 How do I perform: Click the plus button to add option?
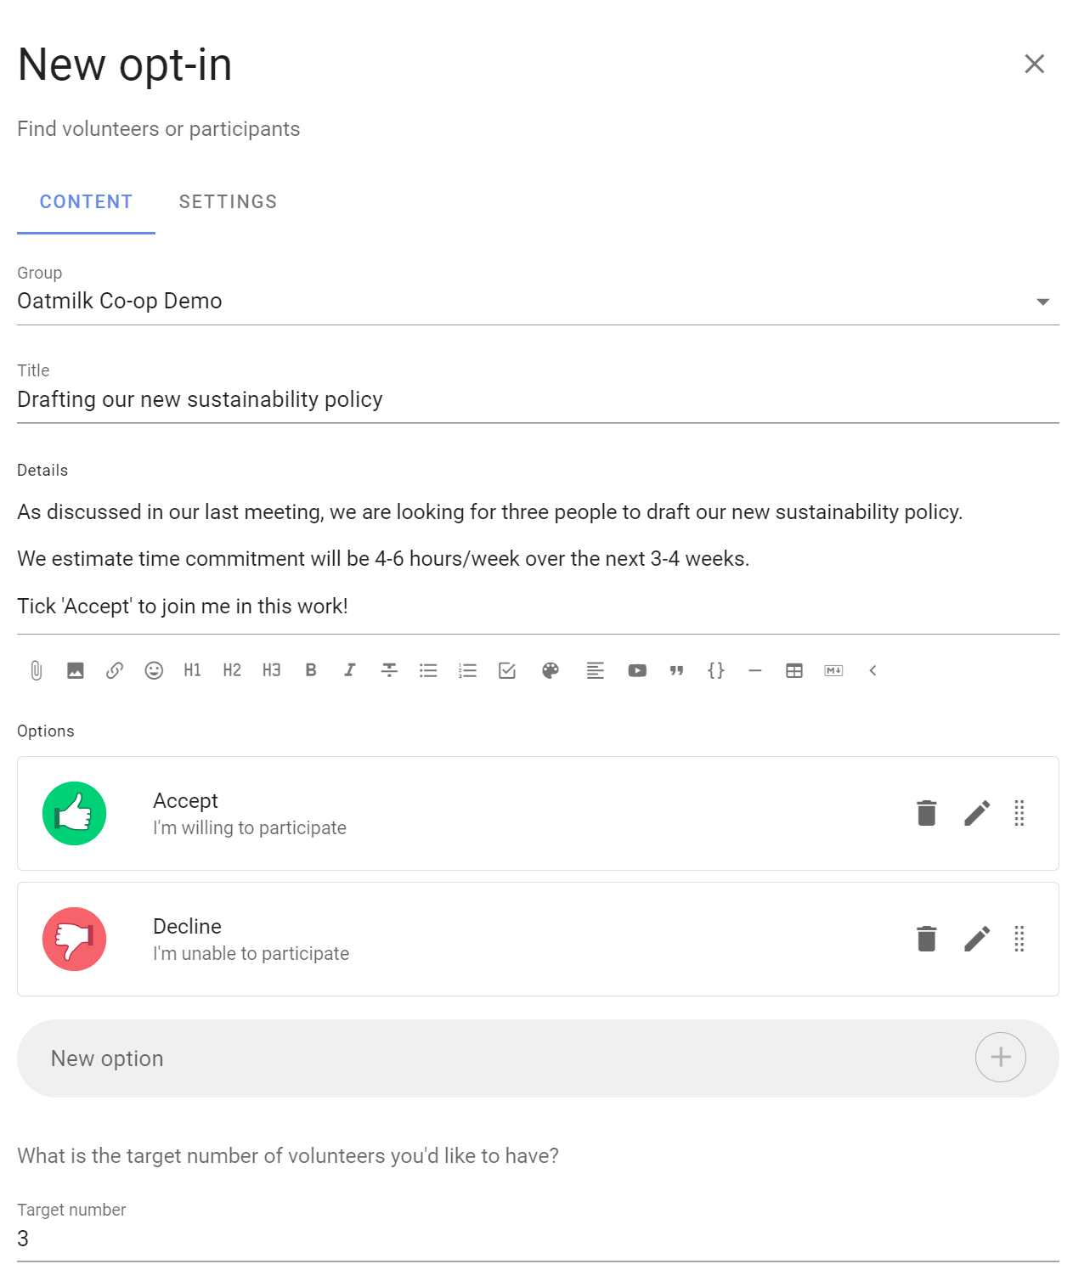[x=1001, y=1058]
